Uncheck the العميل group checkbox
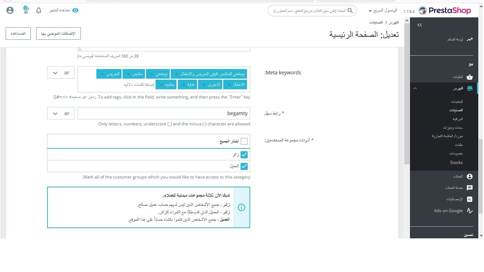The image size is (484, 272). (x=244, y=166)
